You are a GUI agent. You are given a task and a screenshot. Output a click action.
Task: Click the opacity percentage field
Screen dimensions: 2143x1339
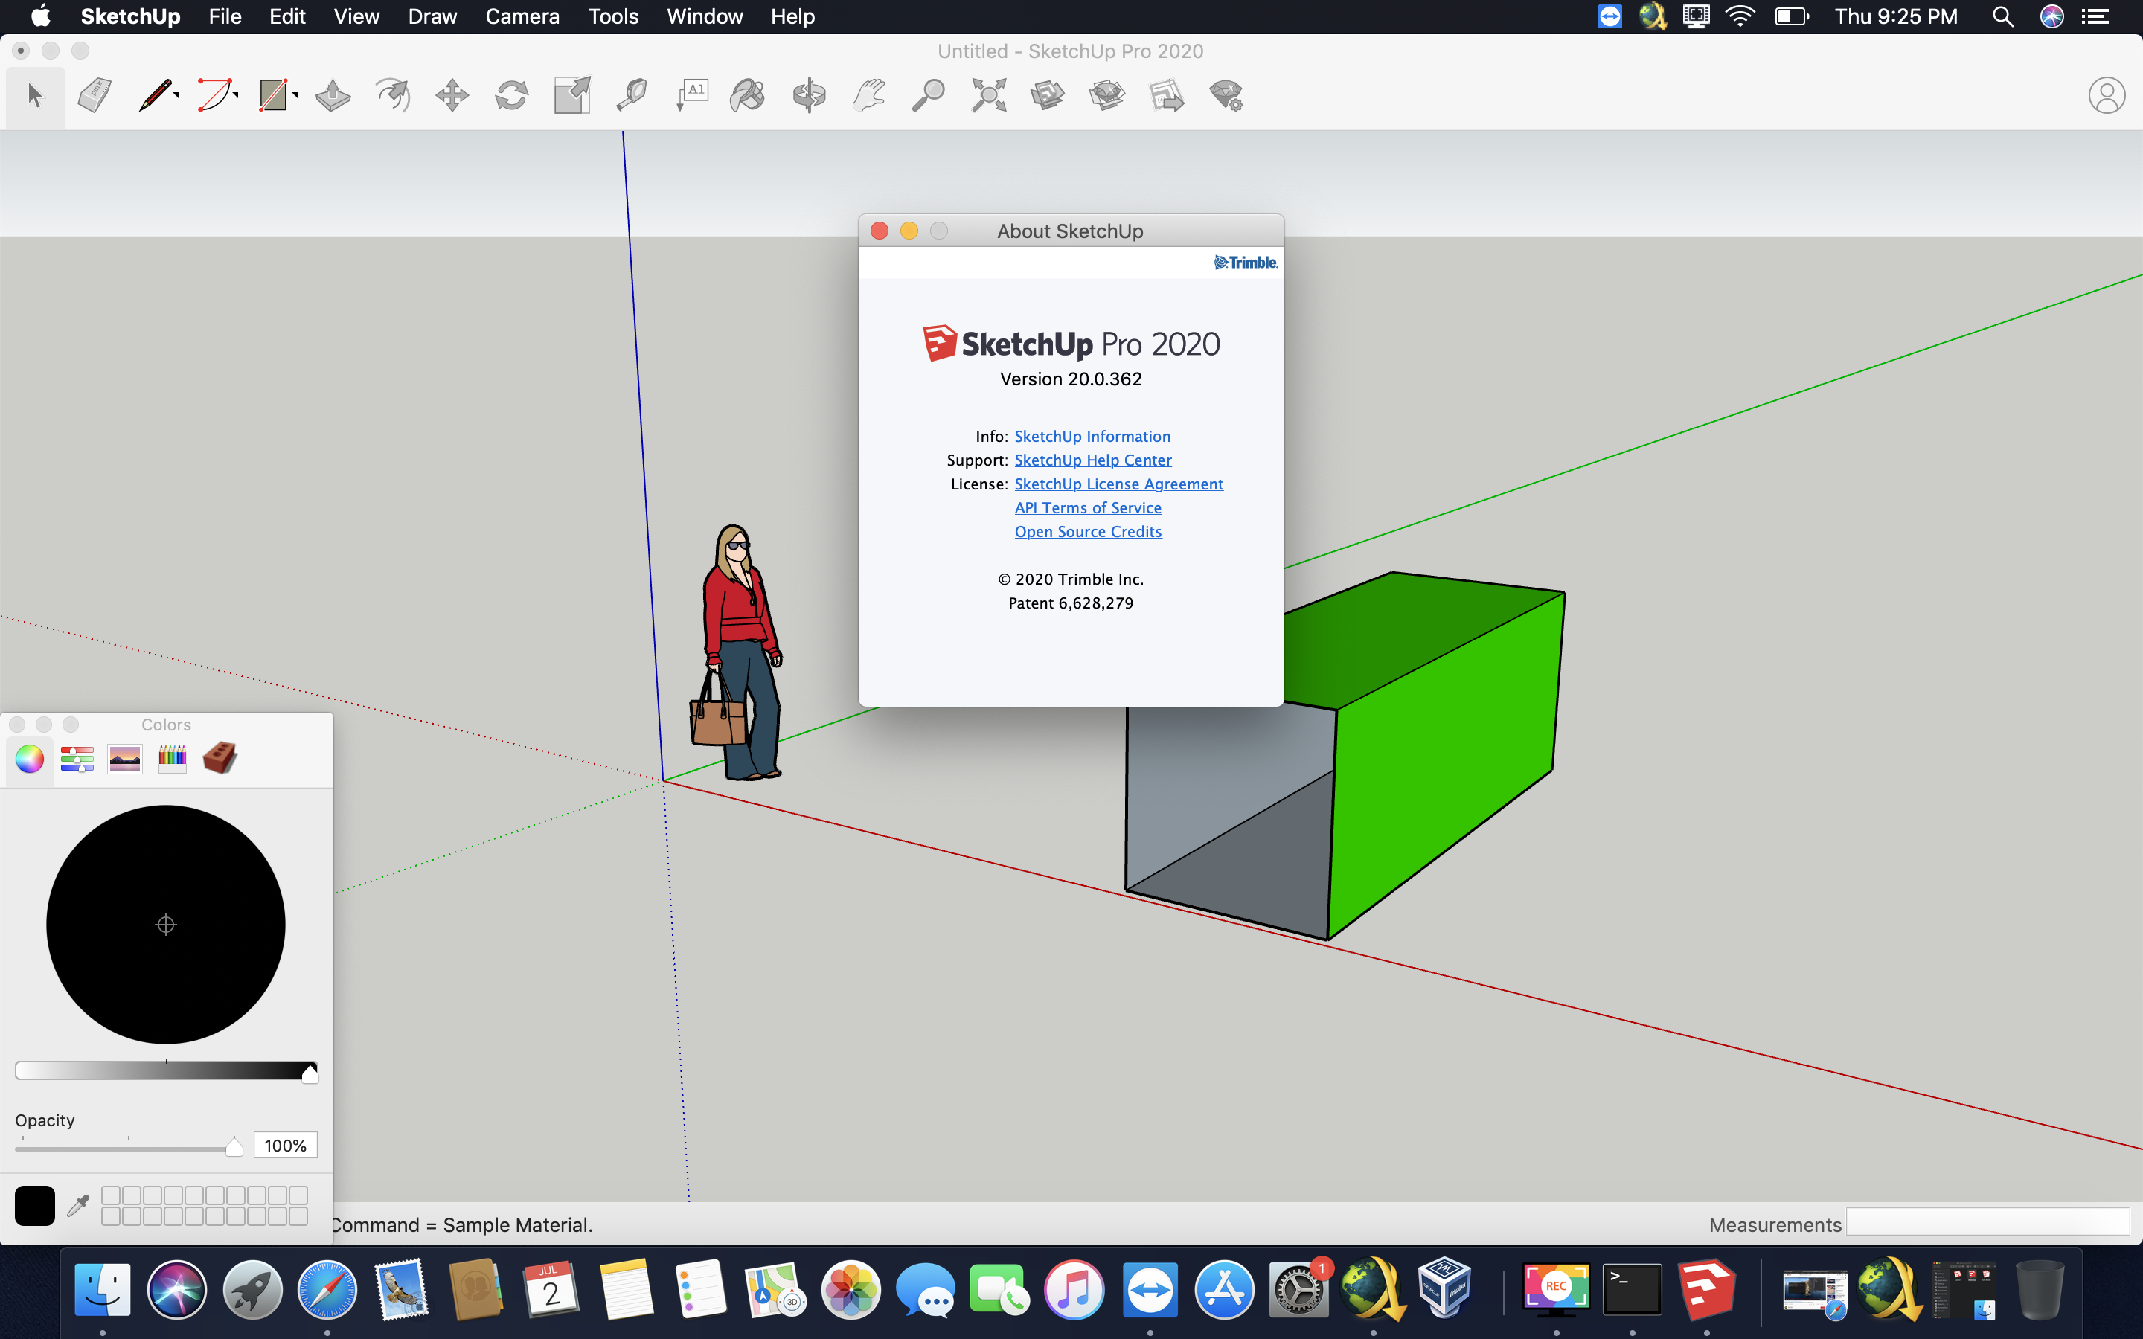pos(285,1145)
